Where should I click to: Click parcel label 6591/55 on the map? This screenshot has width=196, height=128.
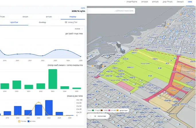pos(184,104)
